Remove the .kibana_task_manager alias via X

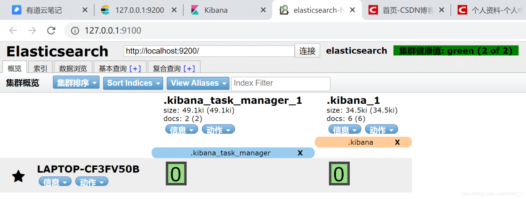point(300,153)
